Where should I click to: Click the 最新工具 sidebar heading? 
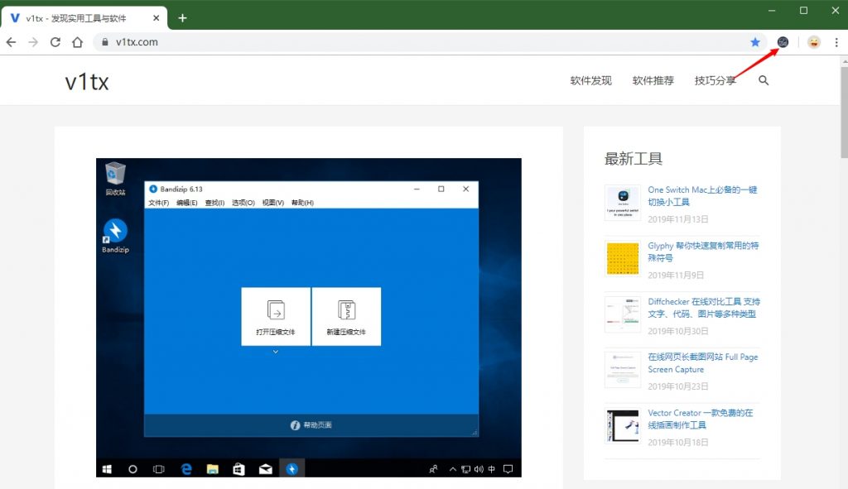(634, 159)
